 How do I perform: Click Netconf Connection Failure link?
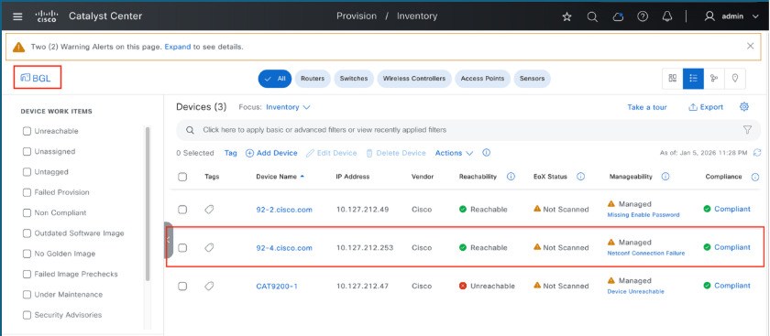[x=646, y=253]
